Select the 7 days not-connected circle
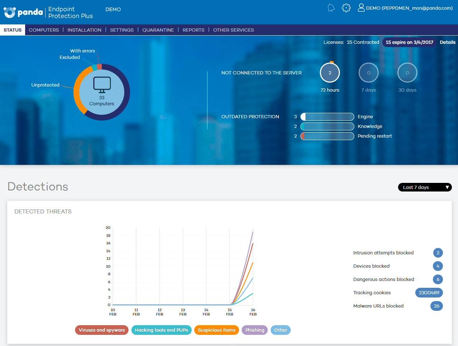 369,73
